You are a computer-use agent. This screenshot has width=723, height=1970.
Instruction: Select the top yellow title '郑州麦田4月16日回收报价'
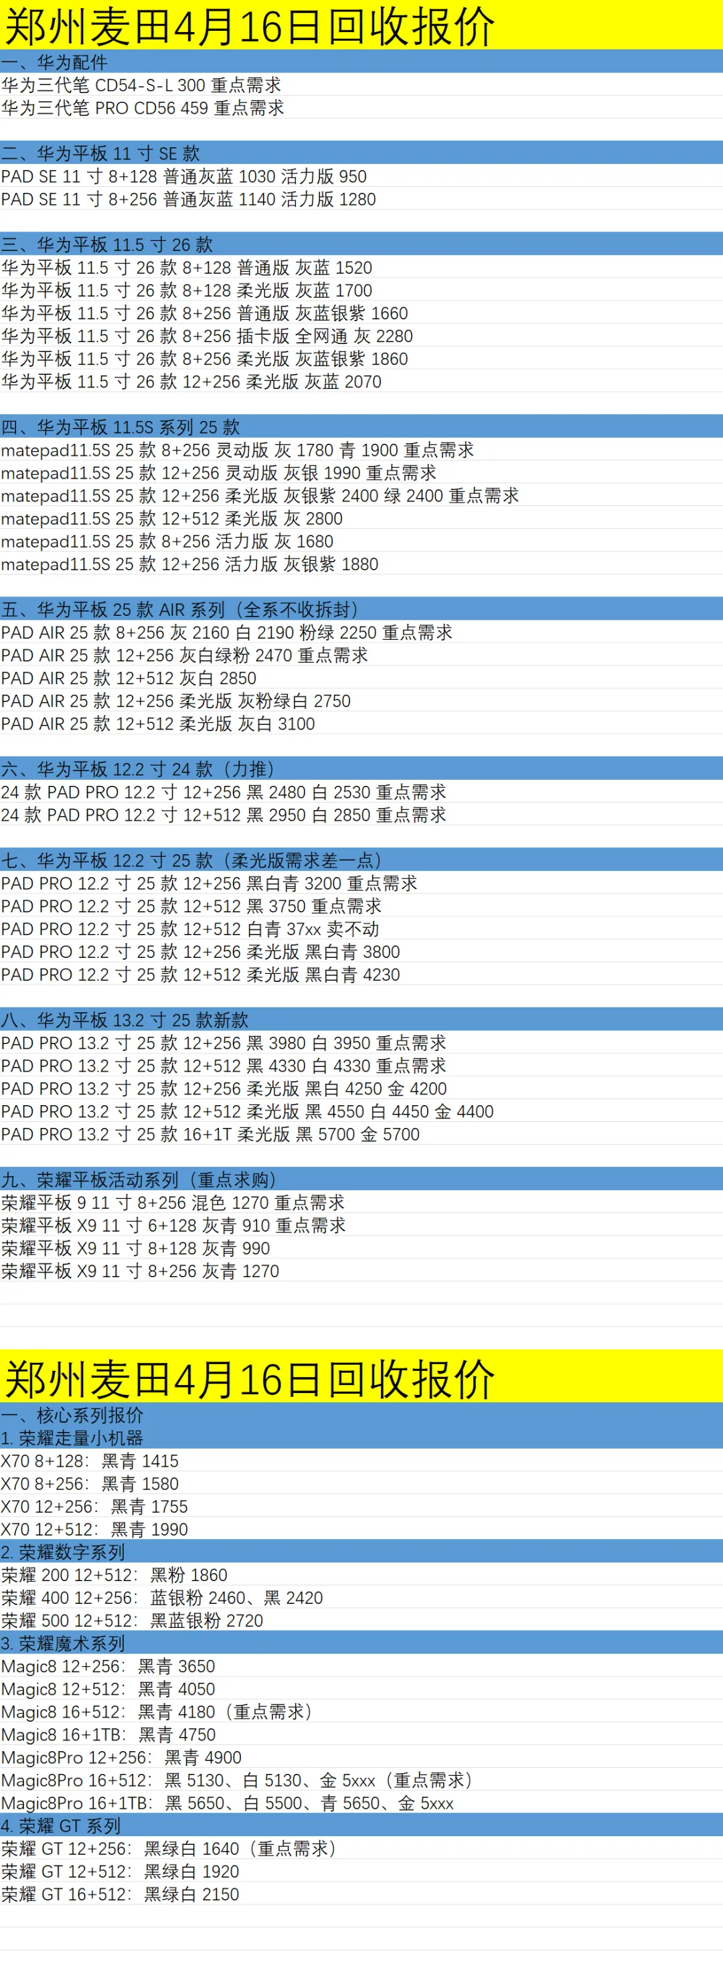[x=361, y=25]
